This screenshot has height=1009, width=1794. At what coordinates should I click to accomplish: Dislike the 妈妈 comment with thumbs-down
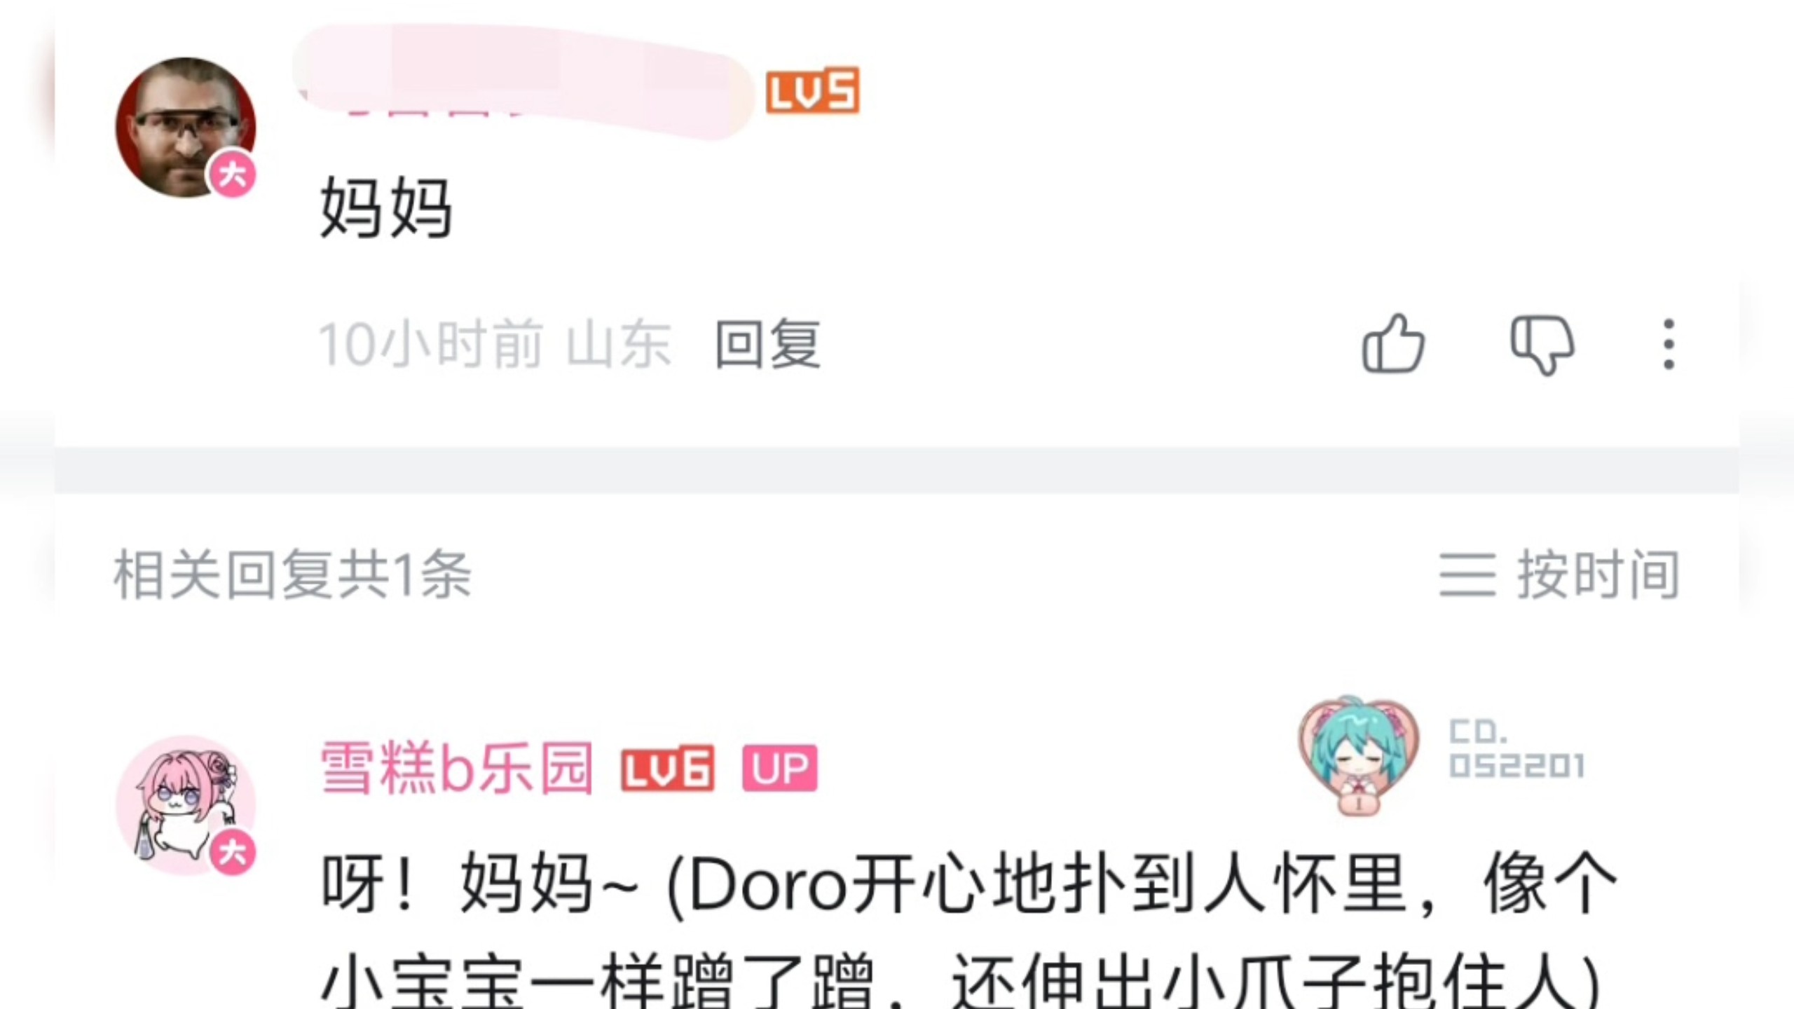coord(1542,345)
